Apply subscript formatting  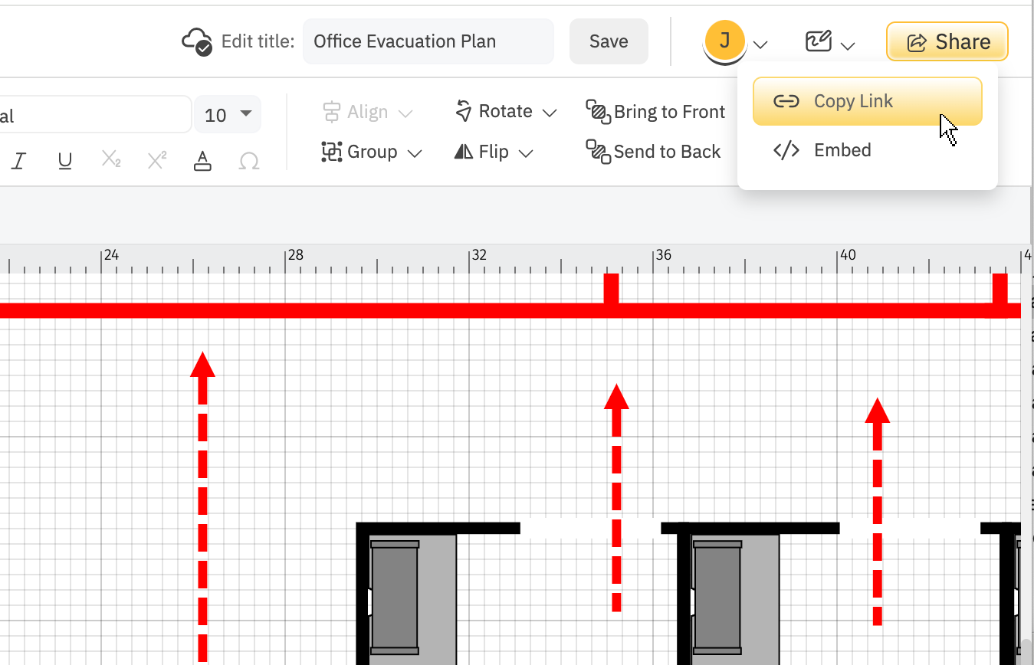click(111, 160)
